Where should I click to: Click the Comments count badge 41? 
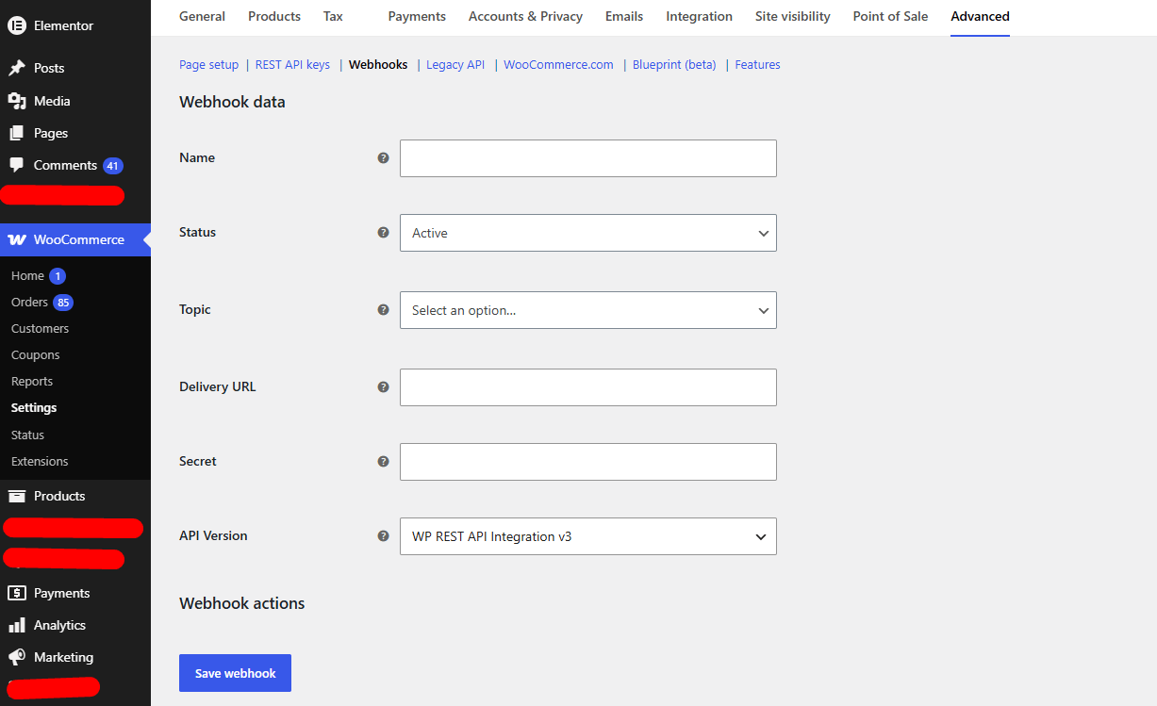pos(113,166)
